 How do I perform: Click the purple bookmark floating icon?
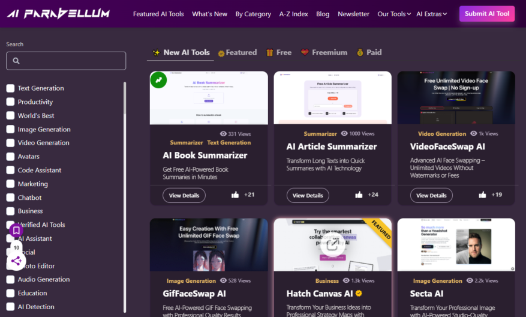pos(16,231)
